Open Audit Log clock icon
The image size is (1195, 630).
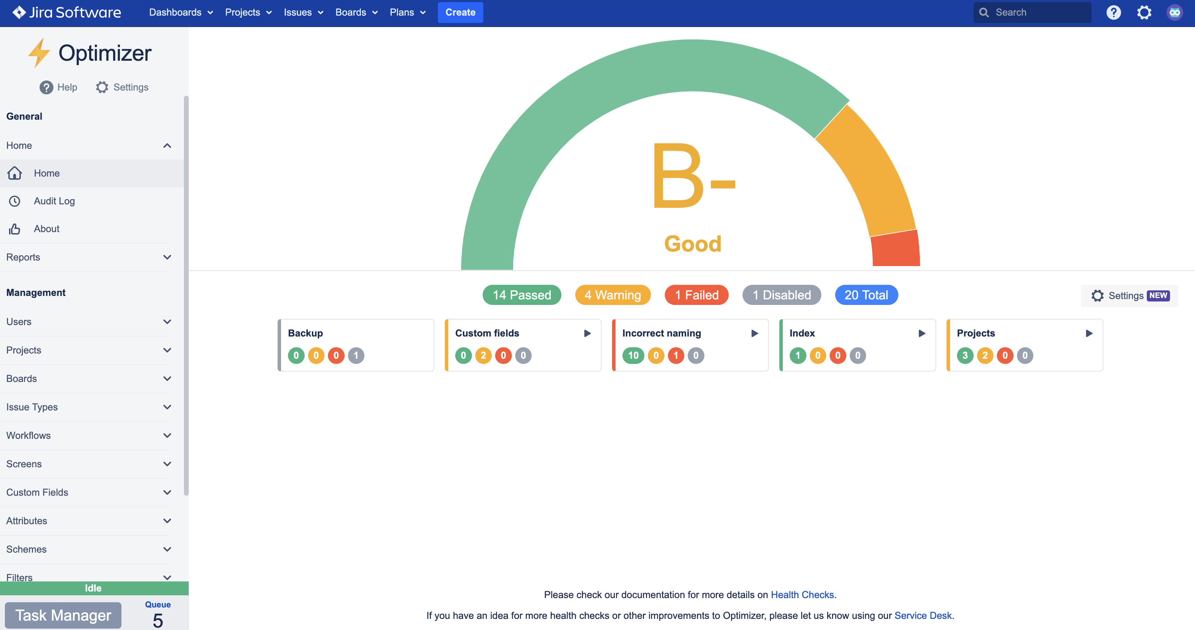point(15,201)
